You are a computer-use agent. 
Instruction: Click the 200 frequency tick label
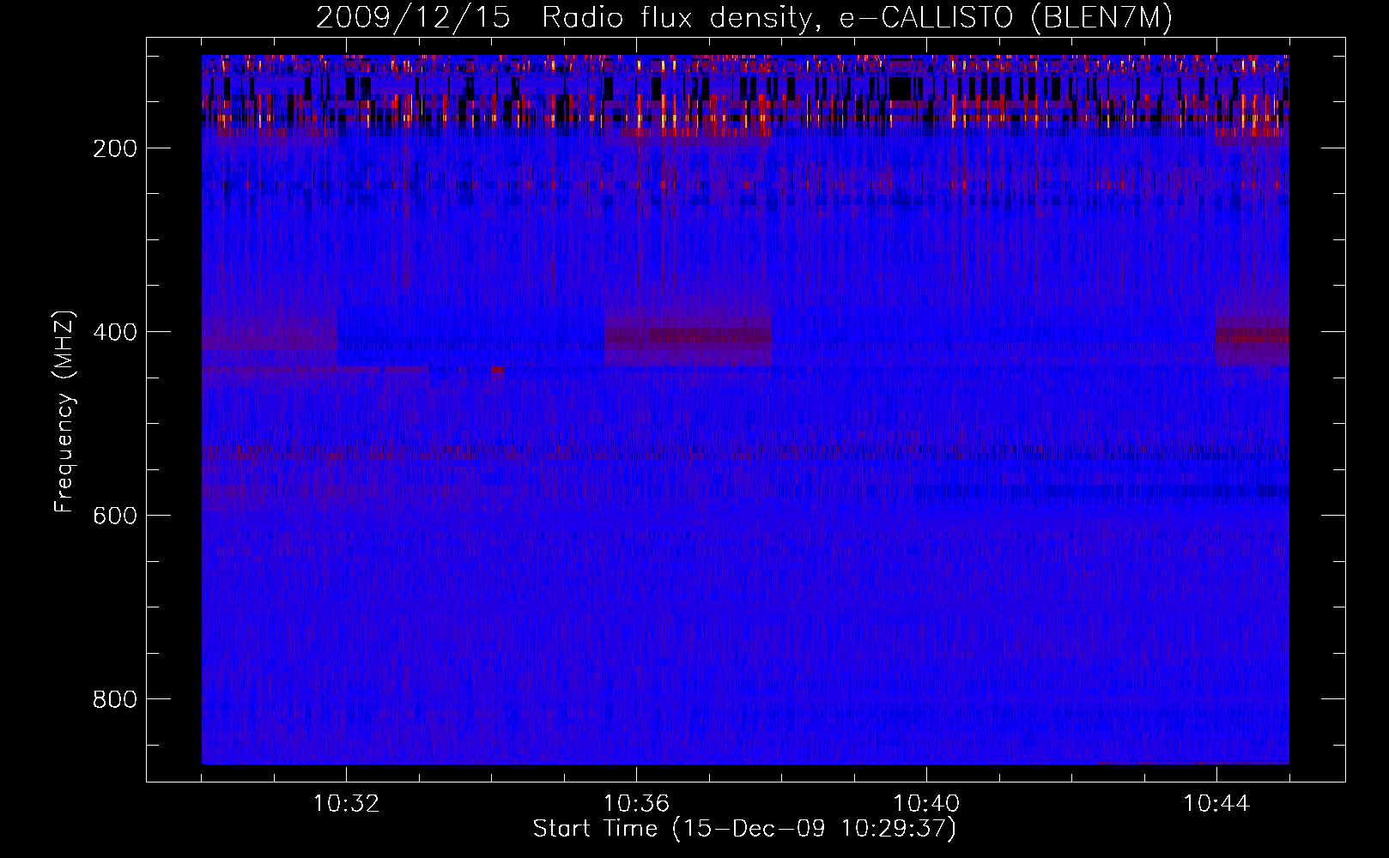[115, 148]
